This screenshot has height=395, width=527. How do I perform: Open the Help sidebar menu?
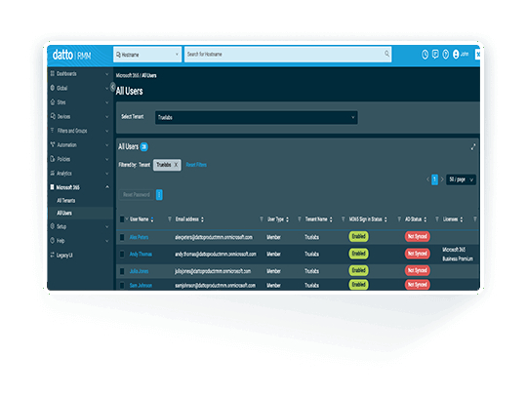click(x=80, y=241)
